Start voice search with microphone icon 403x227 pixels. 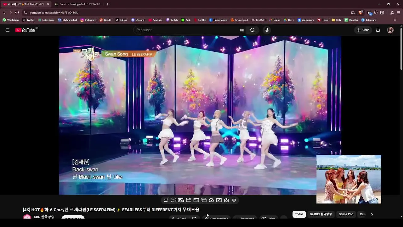(x=267, y=30)
